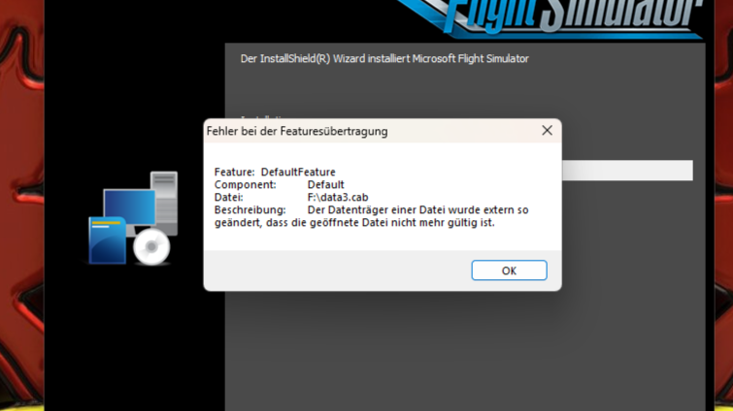The image size is (733, 411).
Task: Click the Component Default value text
Action: tap(325, 185)
